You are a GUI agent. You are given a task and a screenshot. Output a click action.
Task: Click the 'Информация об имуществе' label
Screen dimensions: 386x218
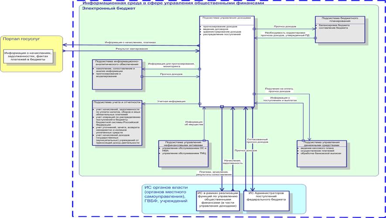[193, 124]
